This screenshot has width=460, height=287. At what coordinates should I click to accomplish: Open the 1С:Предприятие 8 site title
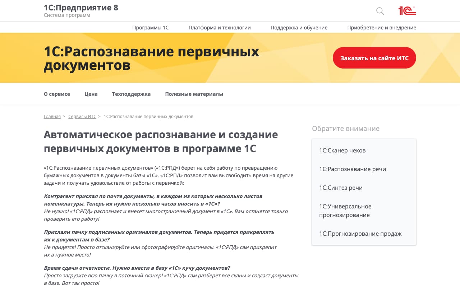click(81, 8)
